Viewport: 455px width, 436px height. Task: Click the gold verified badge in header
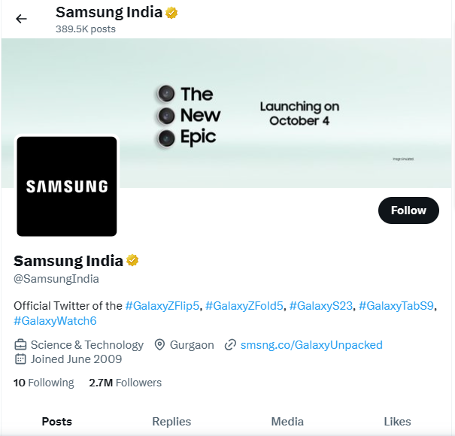pos(172,13)
